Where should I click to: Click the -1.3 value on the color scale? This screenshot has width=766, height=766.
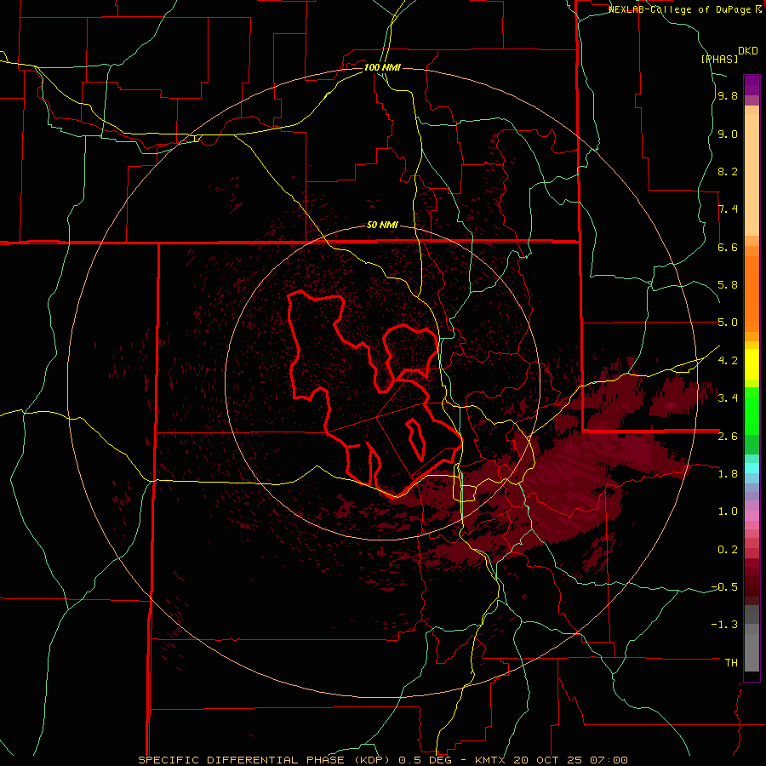click(724, 625)
